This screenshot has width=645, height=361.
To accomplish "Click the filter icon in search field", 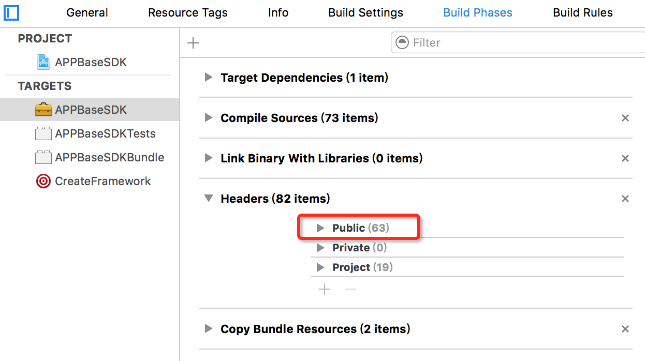I will point(402,43).
